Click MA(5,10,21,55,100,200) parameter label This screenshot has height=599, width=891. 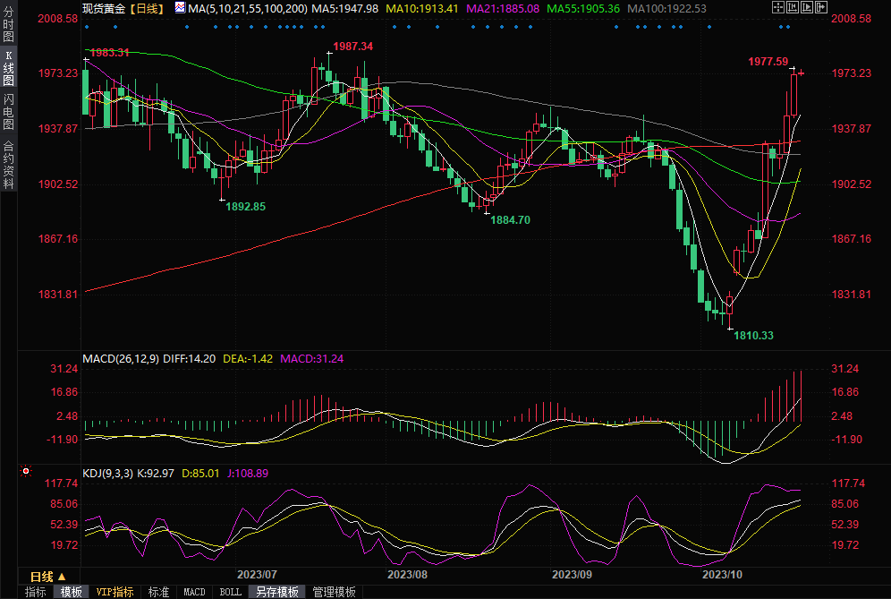[x=247, y=8]
